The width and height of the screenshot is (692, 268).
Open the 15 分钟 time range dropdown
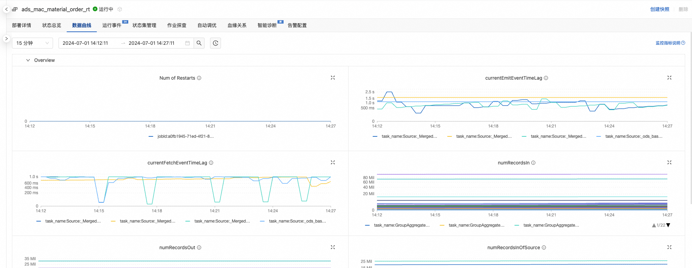tap(32, 43)
